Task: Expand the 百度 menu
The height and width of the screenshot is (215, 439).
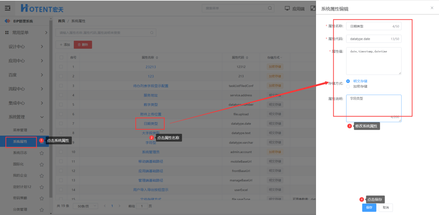Action: tap(42, 75)
